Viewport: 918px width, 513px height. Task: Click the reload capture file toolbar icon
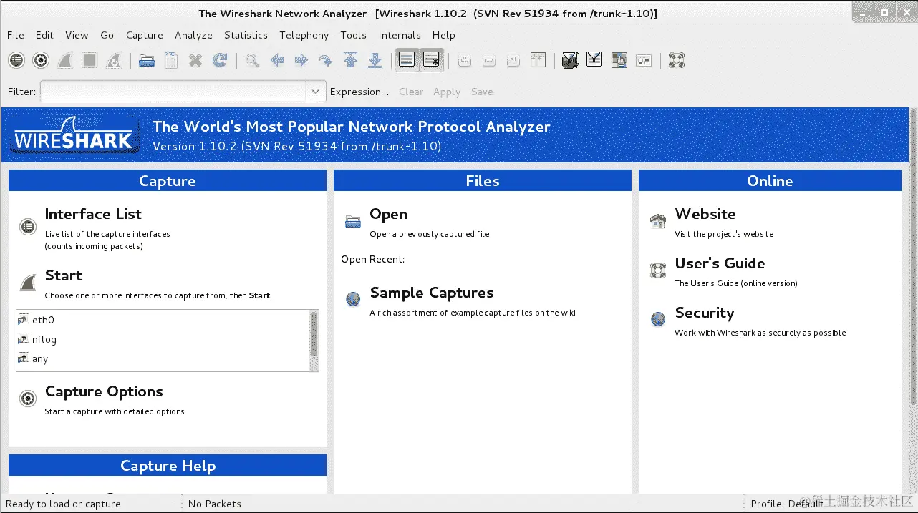coord(220,60)
